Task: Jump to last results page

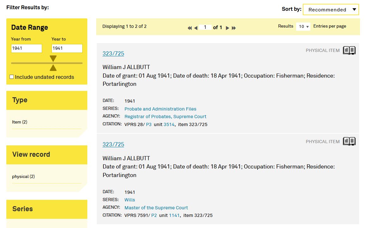Action: click(234, 28)
